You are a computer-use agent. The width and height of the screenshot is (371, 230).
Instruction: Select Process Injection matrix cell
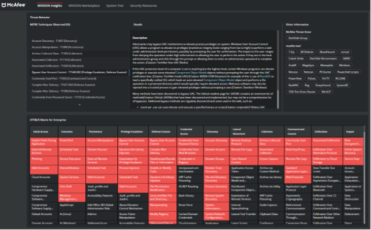pyautogui.click(x=133, y=170)
